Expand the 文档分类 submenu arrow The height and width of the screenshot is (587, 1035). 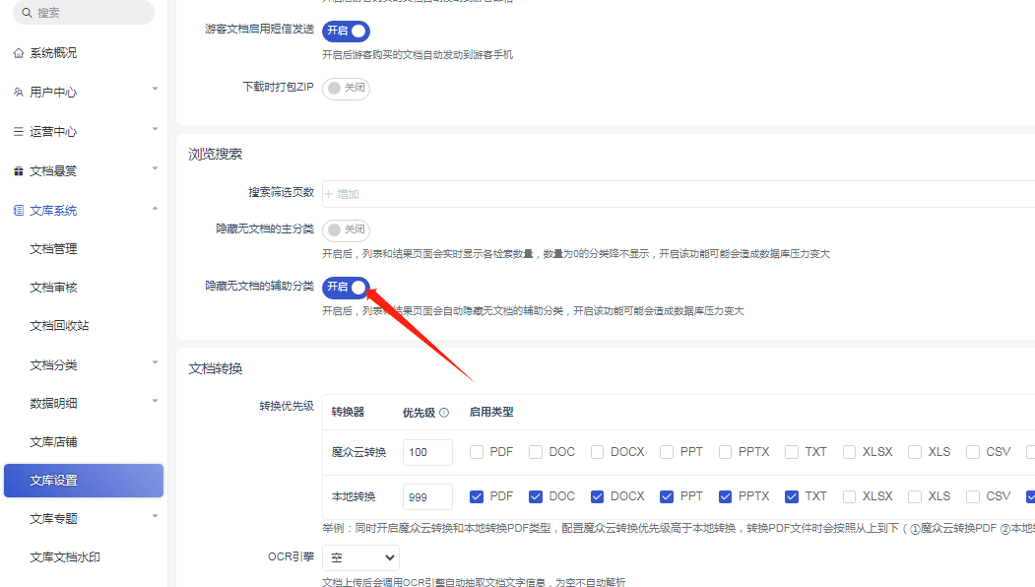click(x=155, y=363)
